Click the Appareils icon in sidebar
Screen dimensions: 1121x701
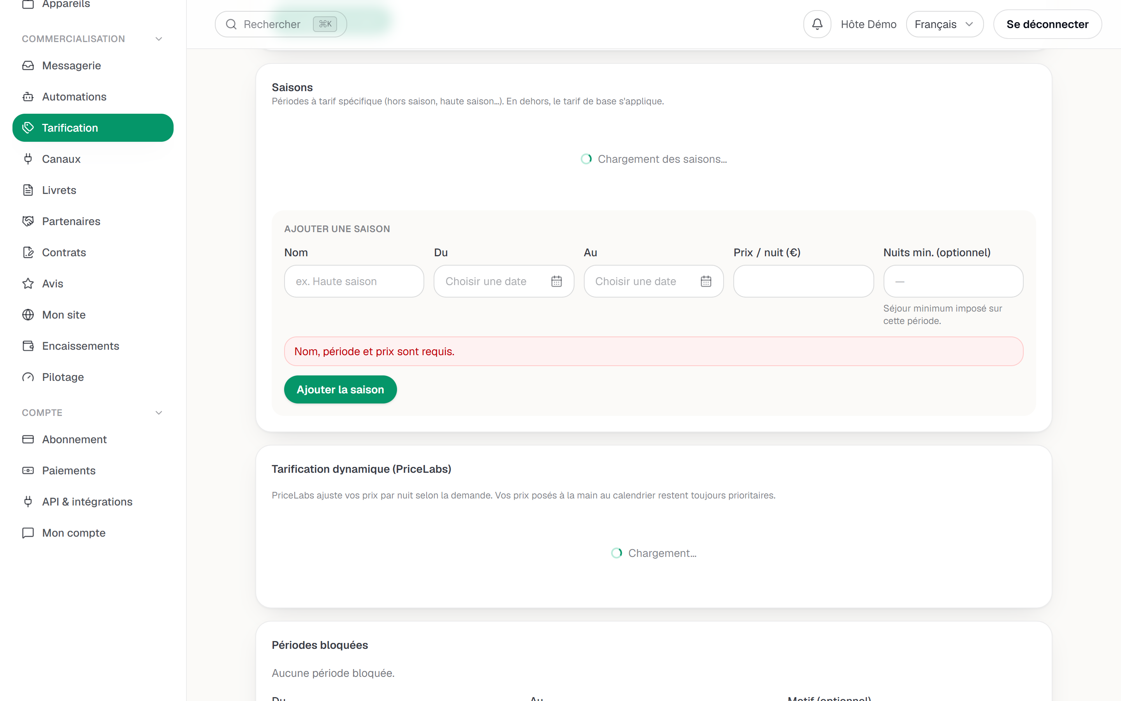28,4
